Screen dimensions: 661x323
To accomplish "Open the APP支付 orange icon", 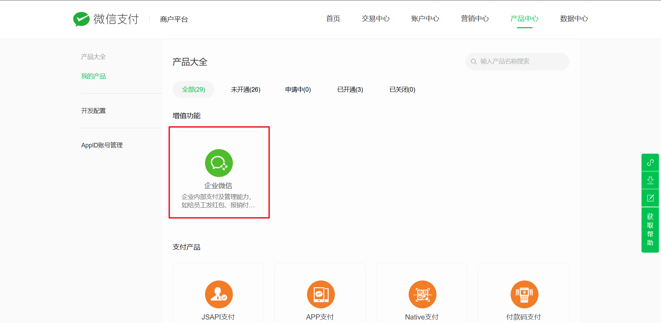I will pos(321,294).
